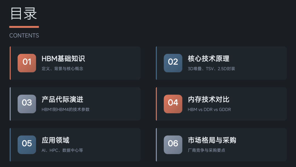Open the HBM基础知识 section title
The height and width of the screenshot is (167, 296).
[x=63, y=59]
